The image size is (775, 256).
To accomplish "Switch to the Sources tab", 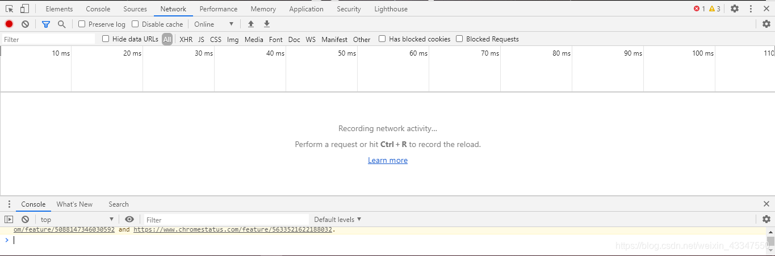I will tap(135, 9).
